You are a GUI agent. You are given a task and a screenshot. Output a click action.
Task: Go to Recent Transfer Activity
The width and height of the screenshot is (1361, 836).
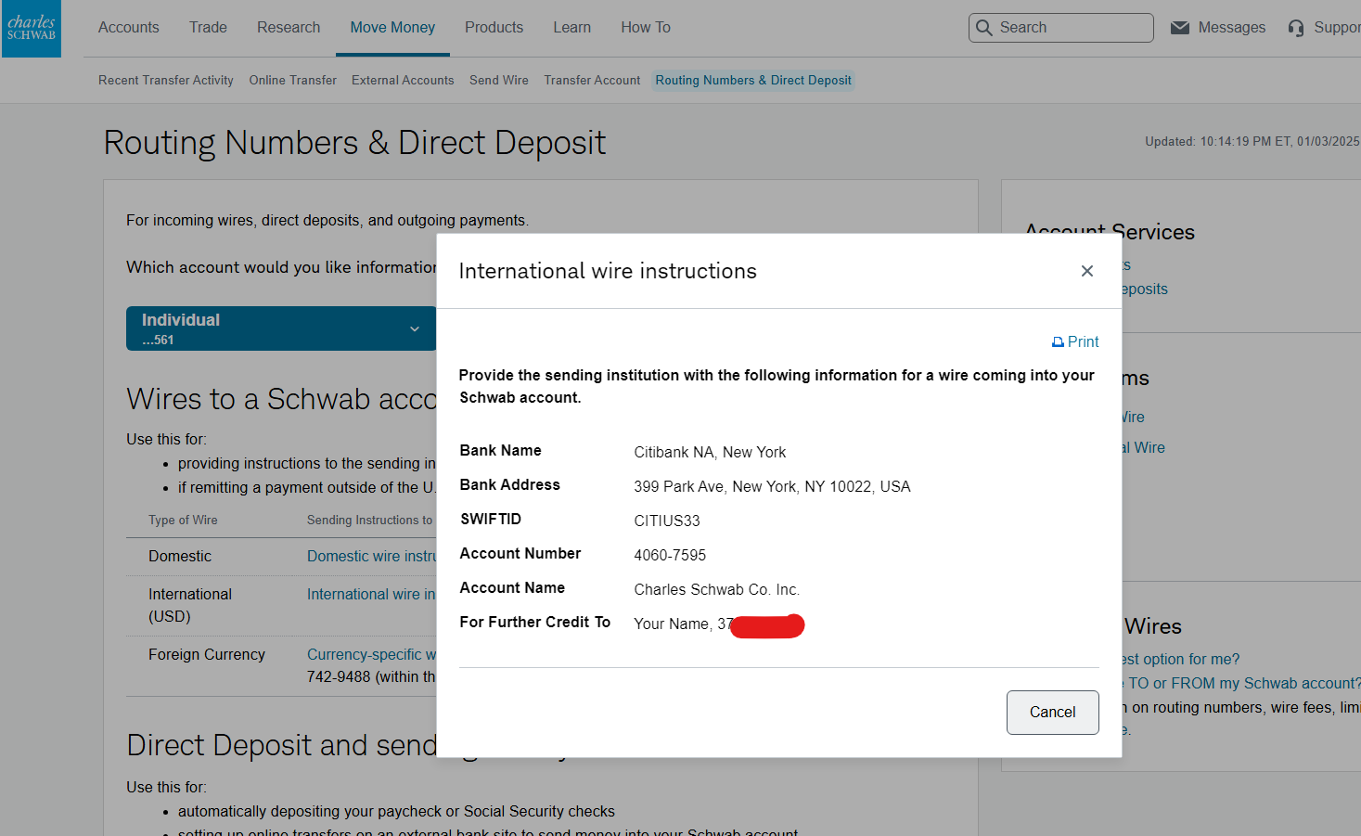(166, 81)
